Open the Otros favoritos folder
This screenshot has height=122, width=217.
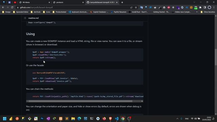pos(208,12)
